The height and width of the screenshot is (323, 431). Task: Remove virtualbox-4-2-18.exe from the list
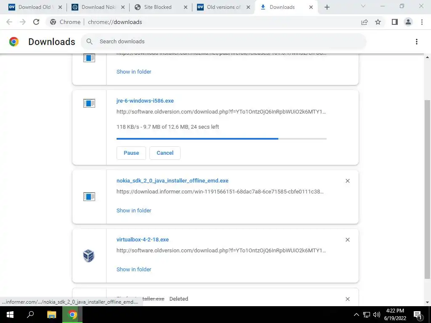pyautogui.click(x=347, y=240)
